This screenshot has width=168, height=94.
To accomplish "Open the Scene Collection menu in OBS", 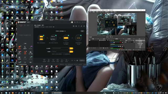I will (x=107, y=12).
